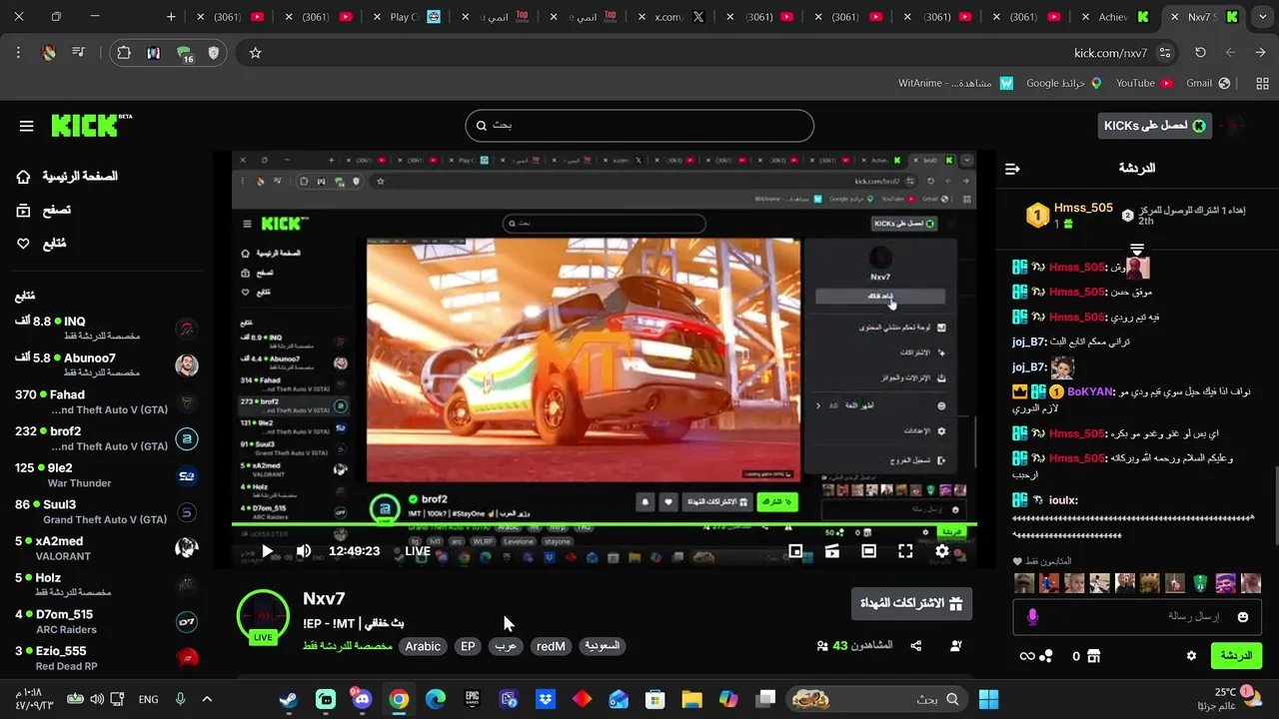Screen dimensions: 1279x719
Task: Click the Kick search بحث field
Action: [639, 126]
